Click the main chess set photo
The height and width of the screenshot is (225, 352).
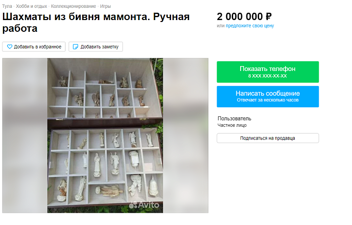click(x=105, y=135)
